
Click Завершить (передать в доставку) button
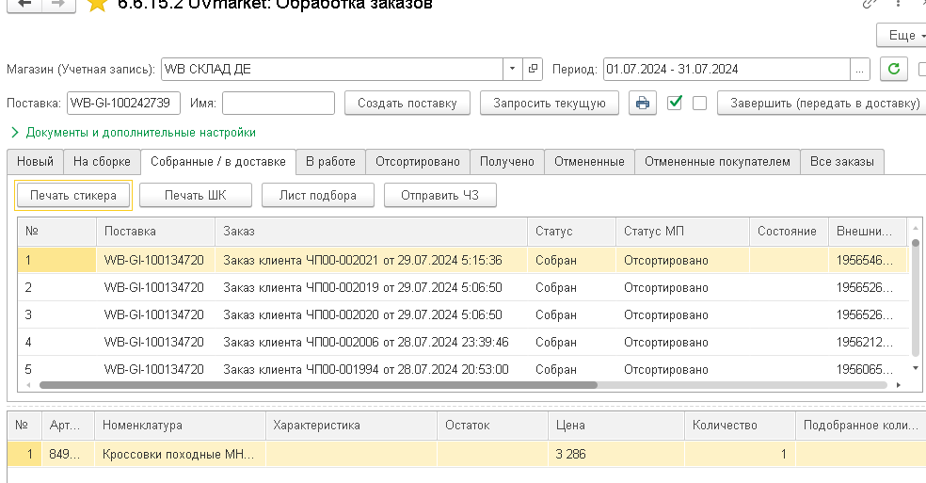click(x=824, y=103)
